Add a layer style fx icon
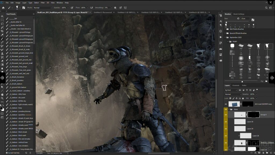 click(256, 153)
